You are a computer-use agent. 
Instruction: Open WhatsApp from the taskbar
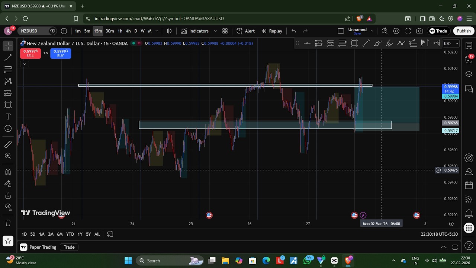[307, 261]
